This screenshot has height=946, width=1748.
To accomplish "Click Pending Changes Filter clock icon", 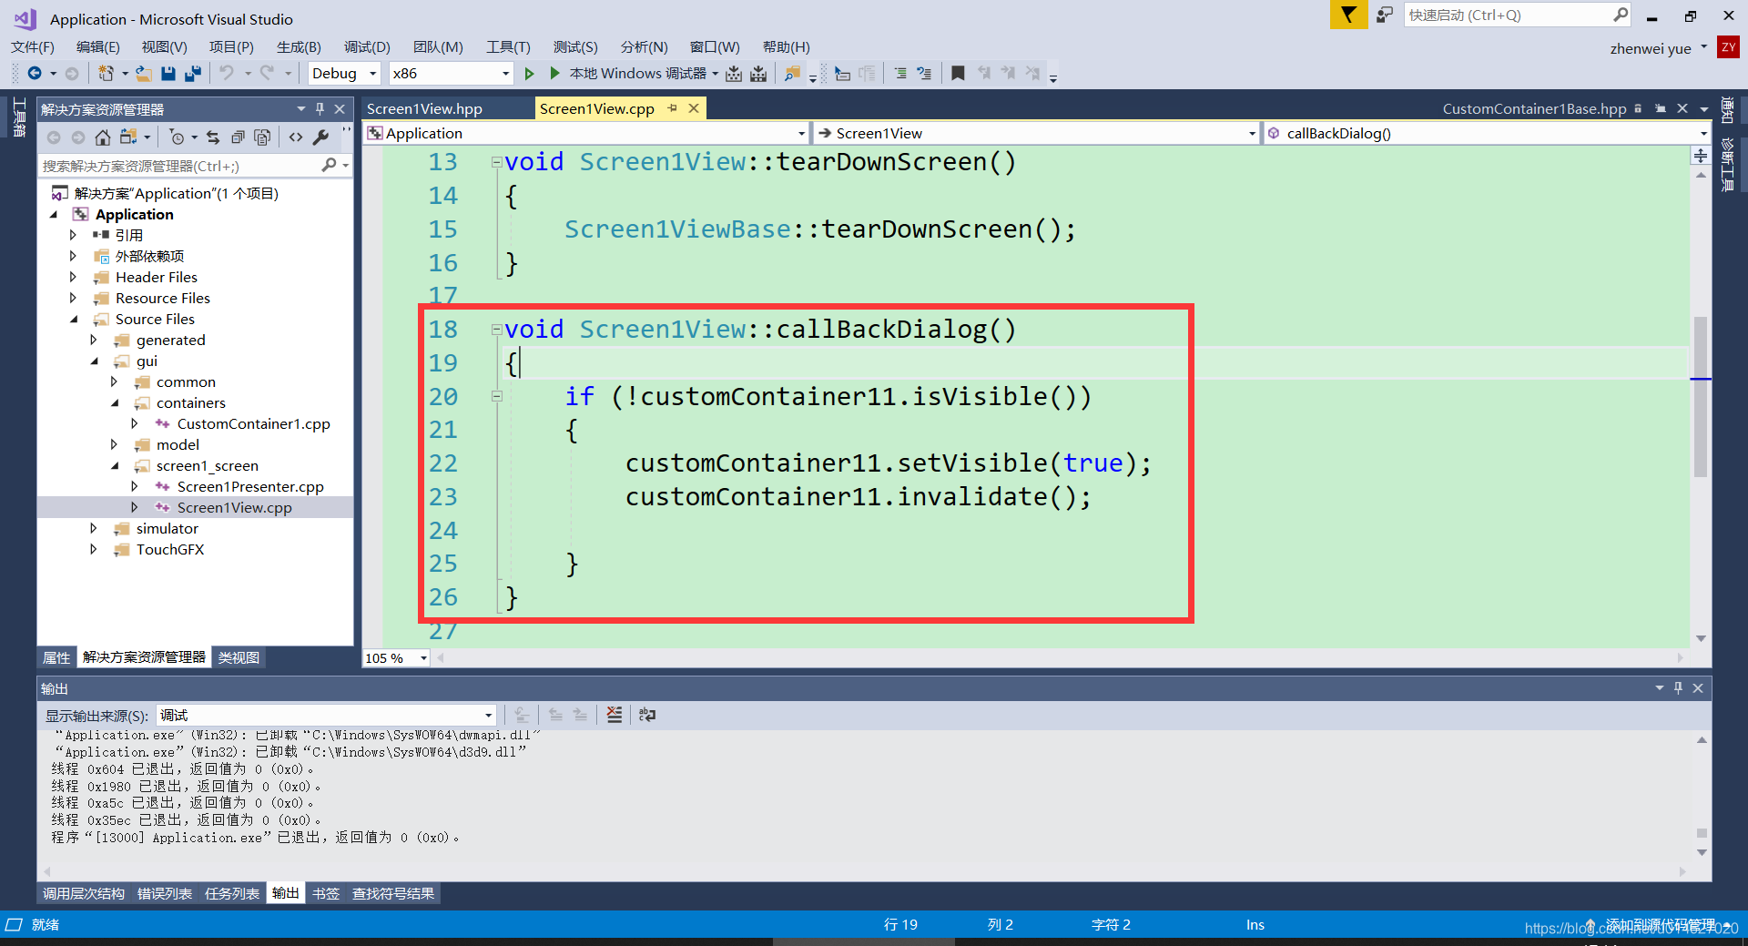I will click(x=178, y=137).
